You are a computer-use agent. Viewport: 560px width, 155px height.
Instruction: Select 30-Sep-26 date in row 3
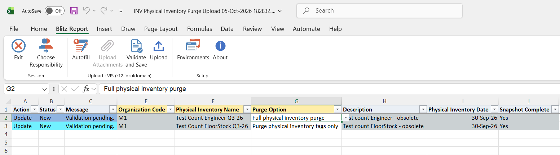tap(463, 126)
